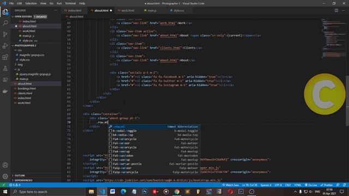Click the CRLF end-of-line indicator
The image size is (349, 196).
(288, 185)
